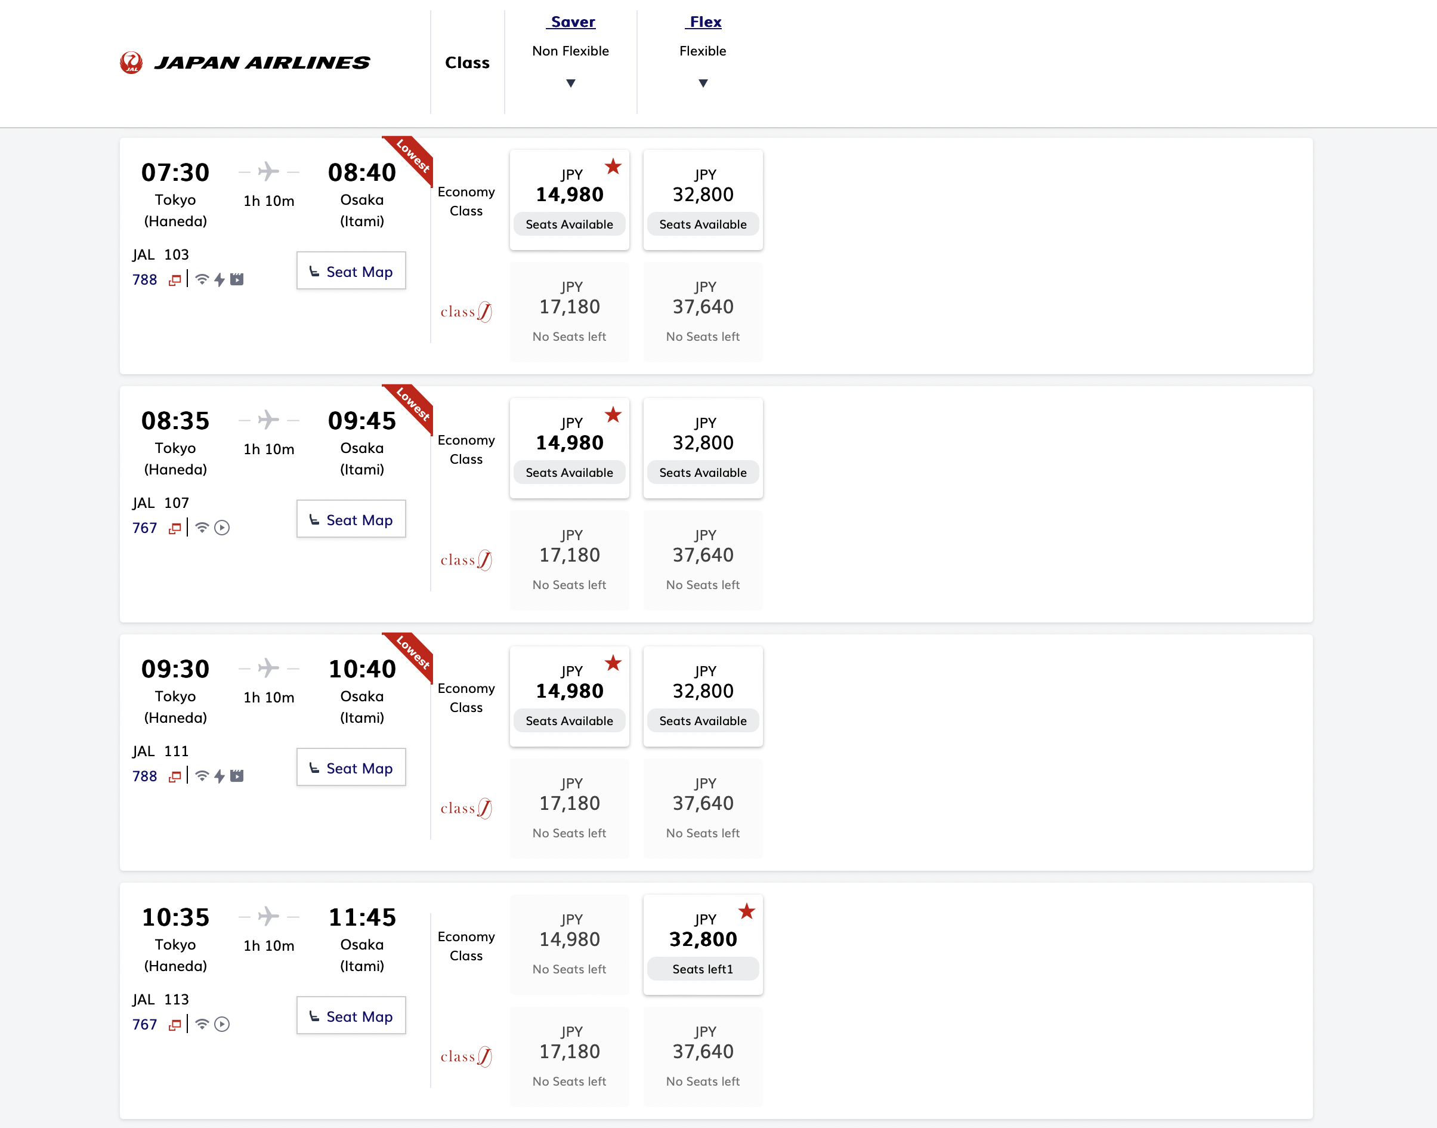Open Seat Map for the 09:30 flight
1437x1128 pixels.
(x=351, y=768)
